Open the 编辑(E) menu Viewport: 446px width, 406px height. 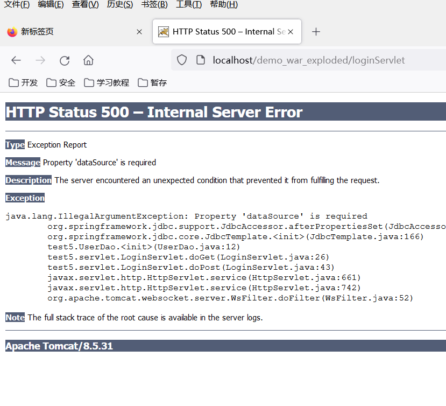[x=51, y=4]
